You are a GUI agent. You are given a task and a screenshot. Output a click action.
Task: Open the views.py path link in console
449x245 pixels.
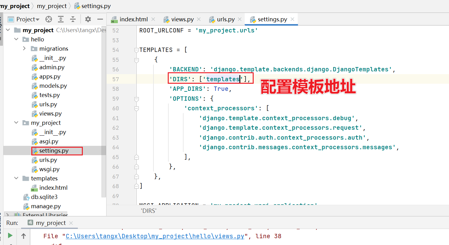point(155,236)
